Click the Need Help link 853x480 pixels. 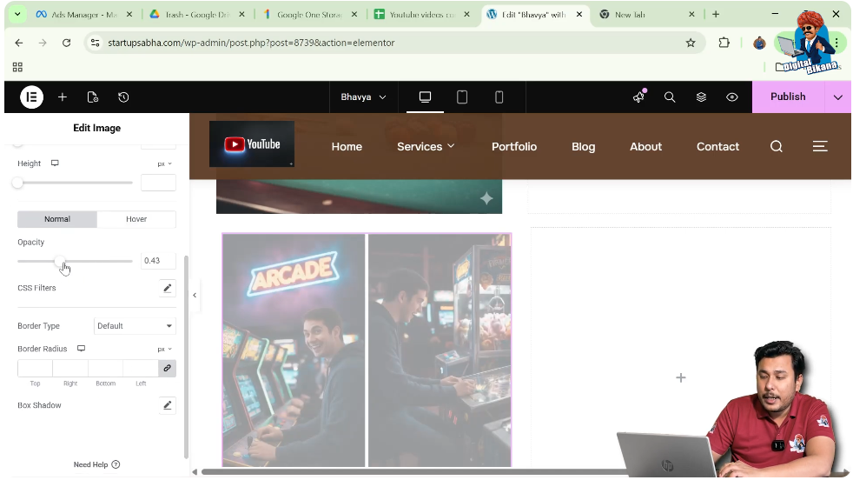(96, 464)
